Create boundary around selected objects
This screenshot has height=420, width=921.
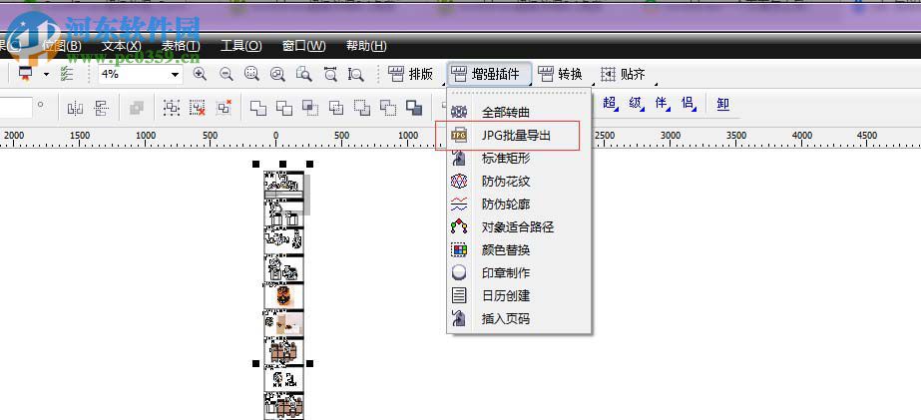point(414,108)
